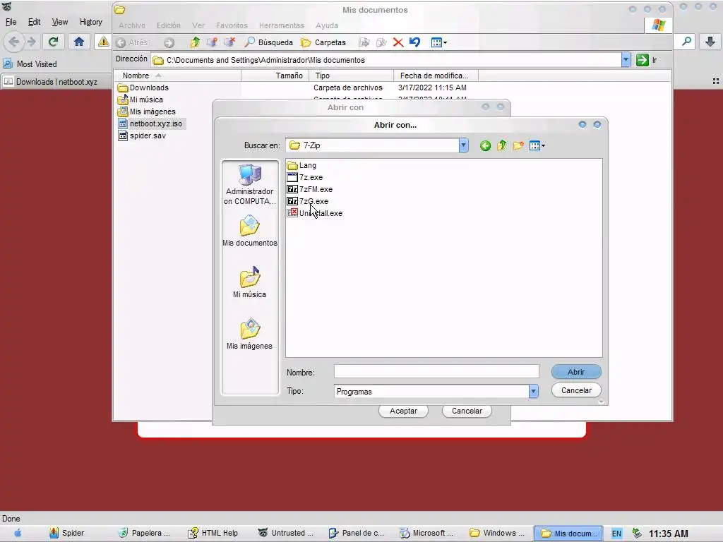
Task: Jump to Administrador on COMPUTA... place
Action: pyautogui.click(x=249, y=184)
